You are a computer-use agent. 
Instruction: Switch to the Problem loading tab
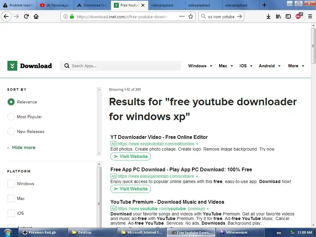pos(19,5)
